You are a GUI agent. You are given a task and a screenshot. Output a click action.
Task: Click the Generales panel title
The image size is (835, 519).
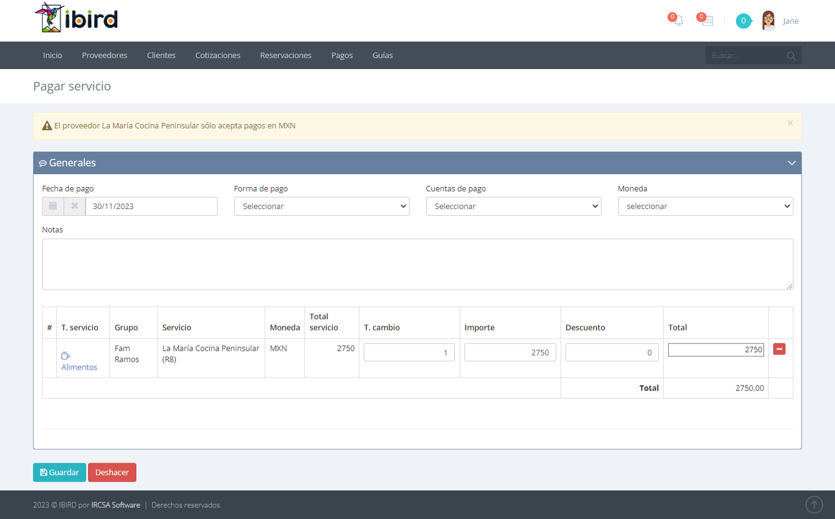(72, 163)
